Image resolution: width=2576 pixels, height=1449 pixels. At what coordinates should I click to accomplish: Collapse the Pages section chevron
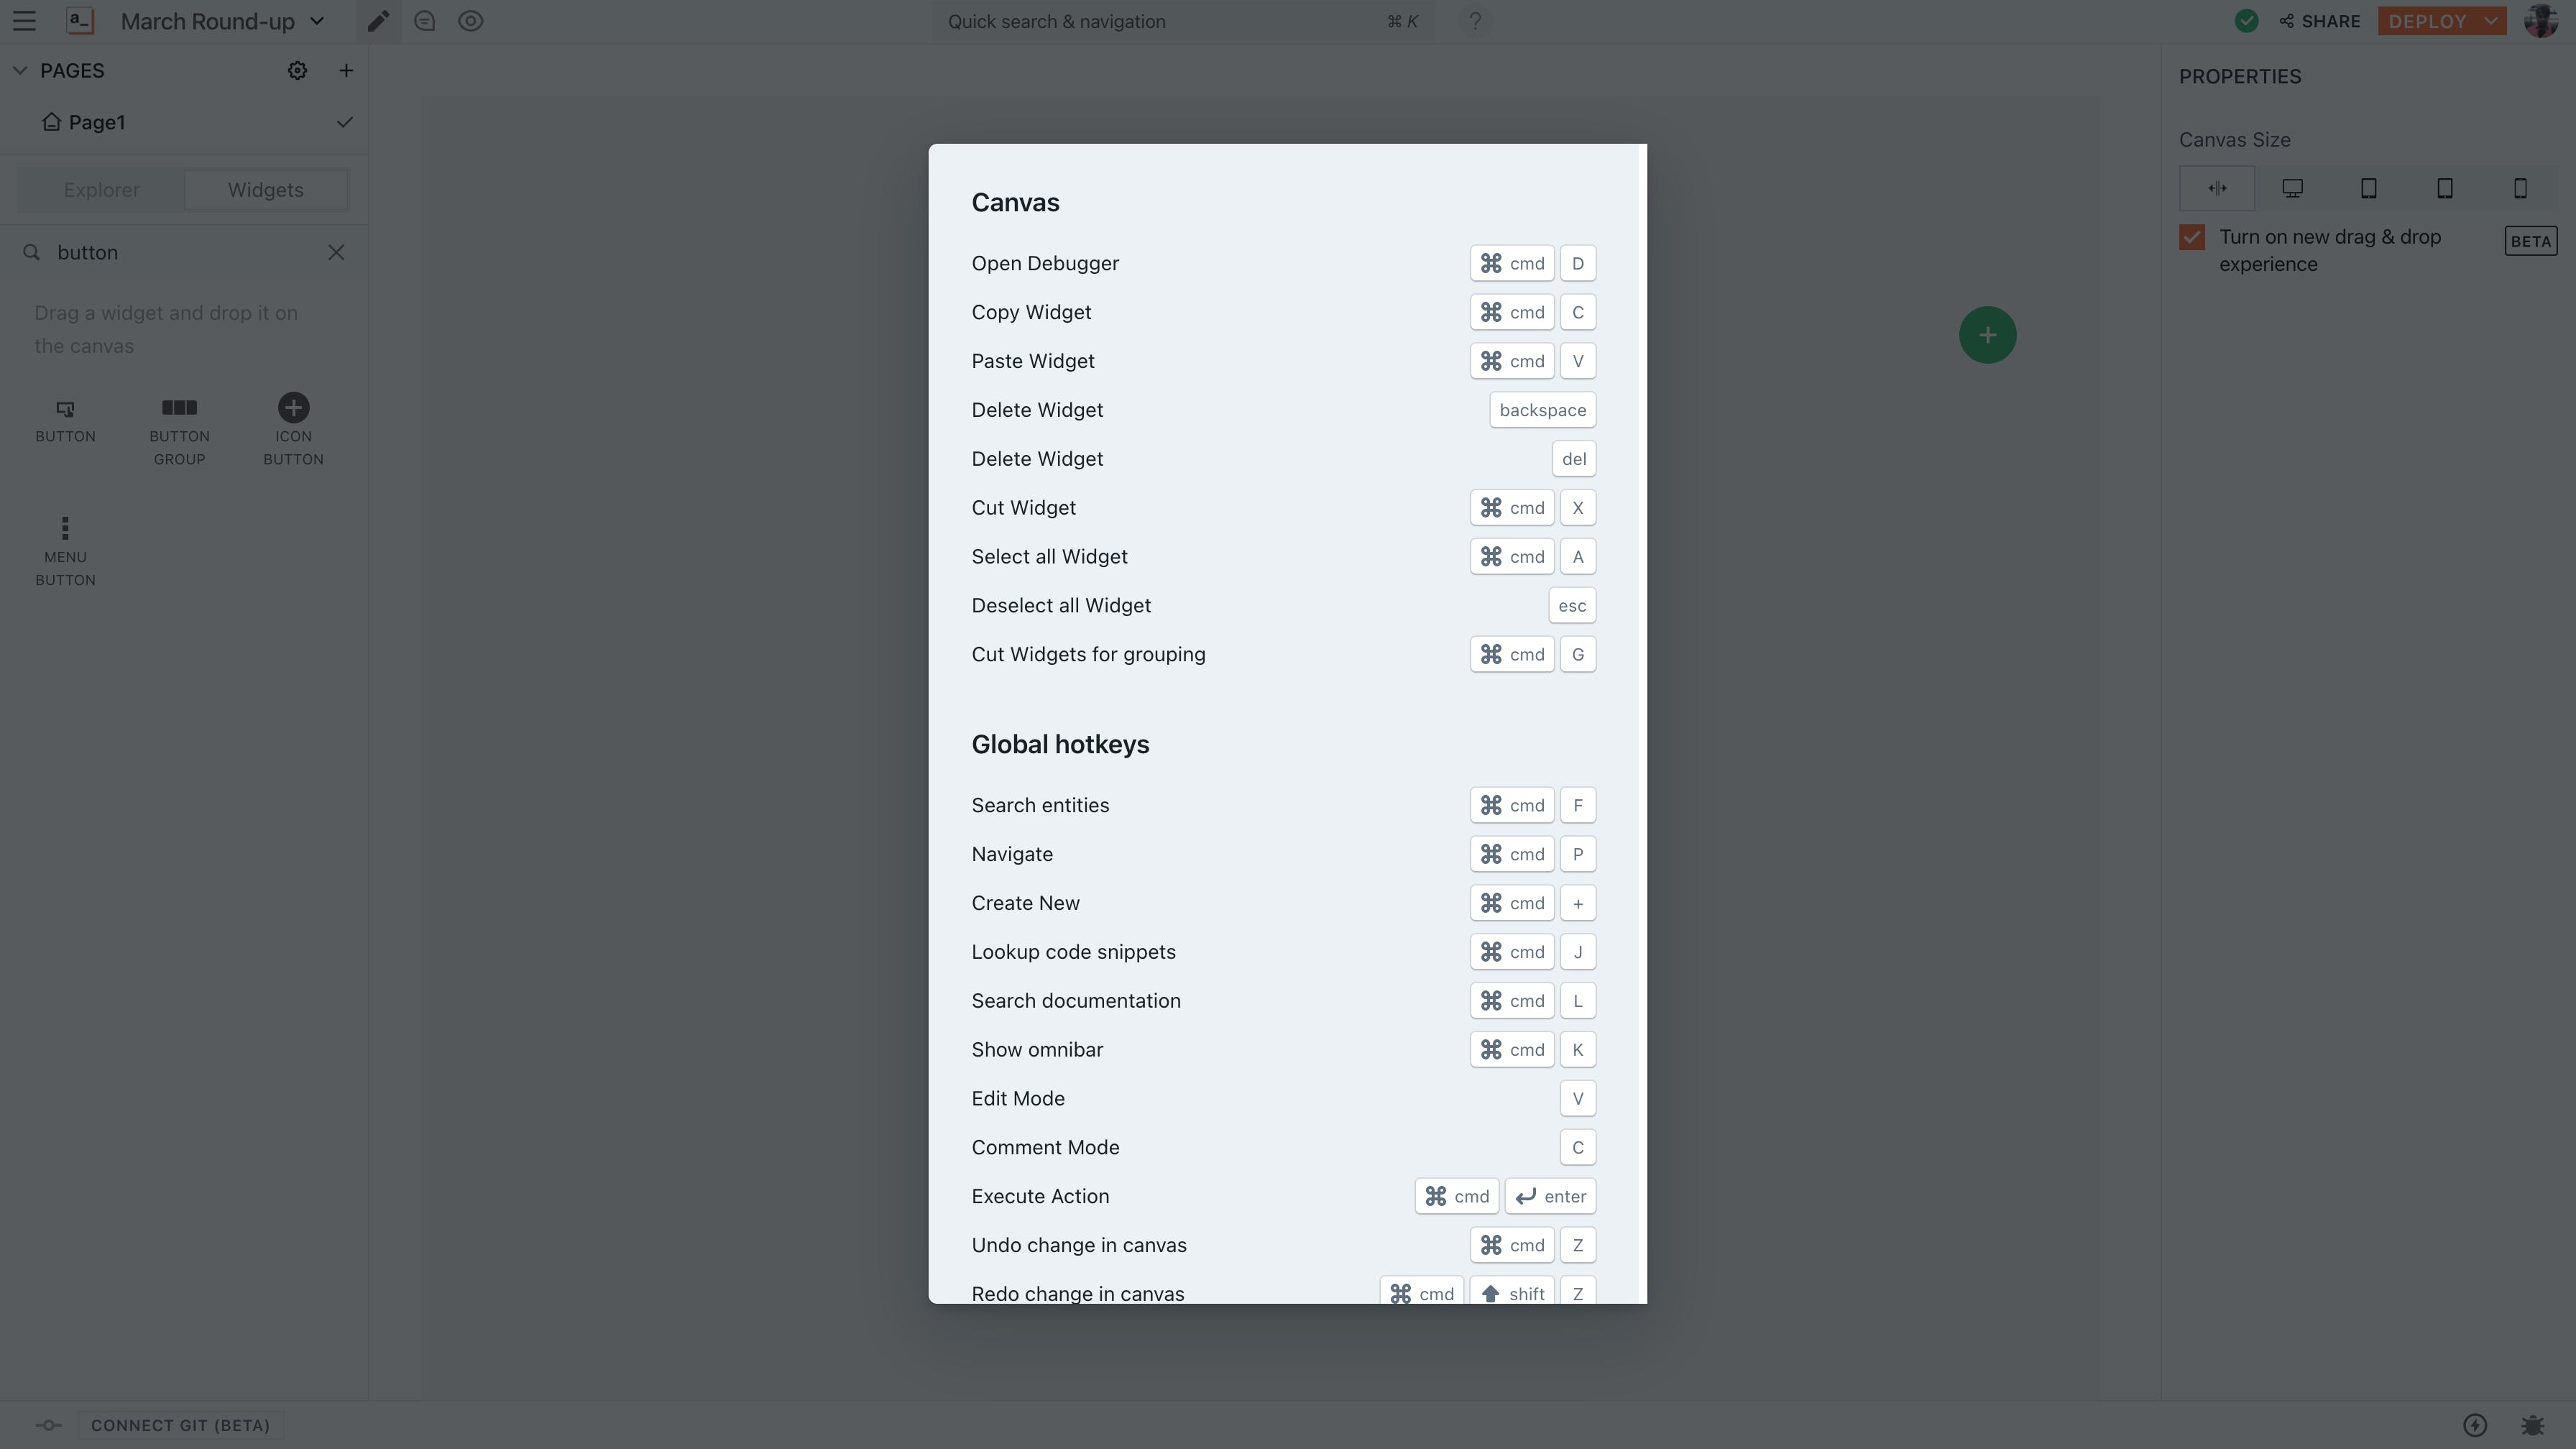coord(20,70)
